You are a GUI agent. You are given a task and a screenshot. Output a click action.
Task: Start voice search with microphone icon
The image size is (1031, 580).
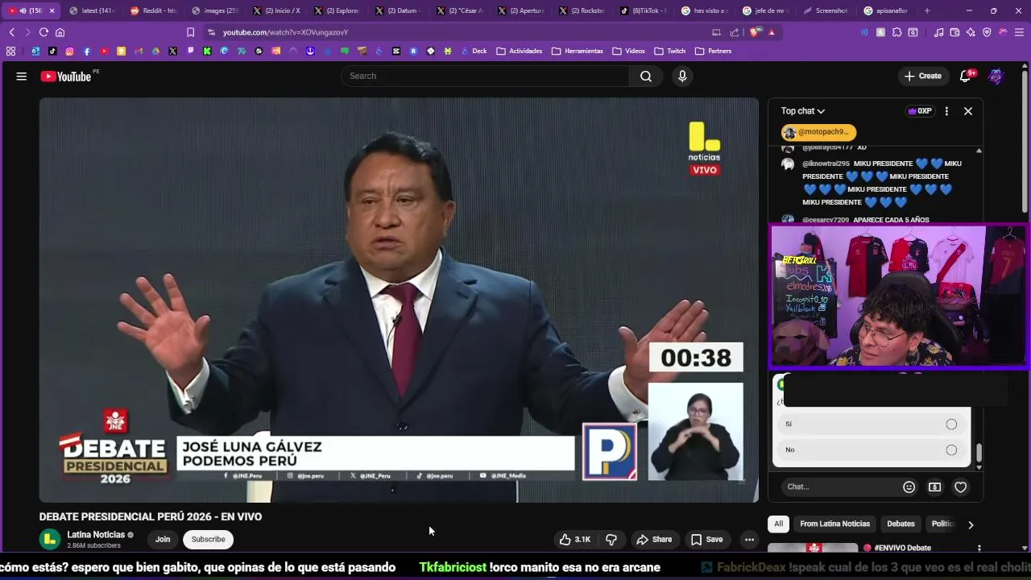(x=682, y=76)
